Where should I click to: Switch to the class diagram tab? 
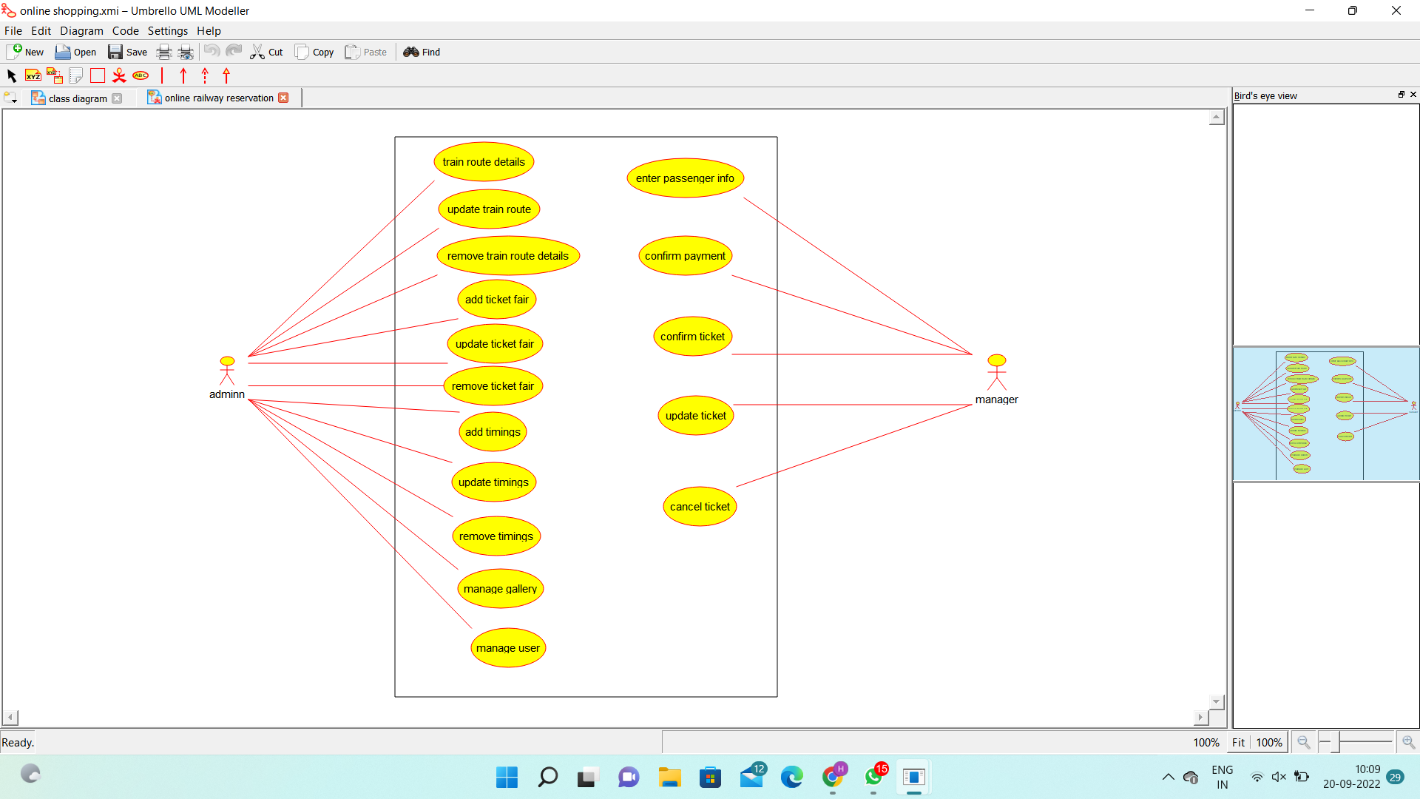[x=77, y=98]
